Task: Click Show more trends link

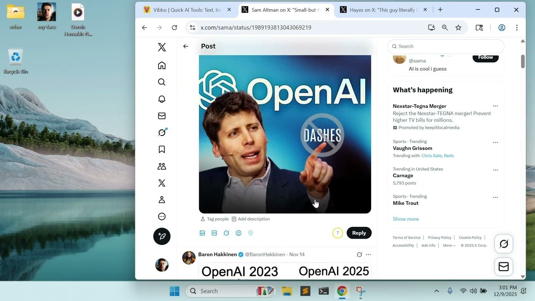Action: [405, 219]
